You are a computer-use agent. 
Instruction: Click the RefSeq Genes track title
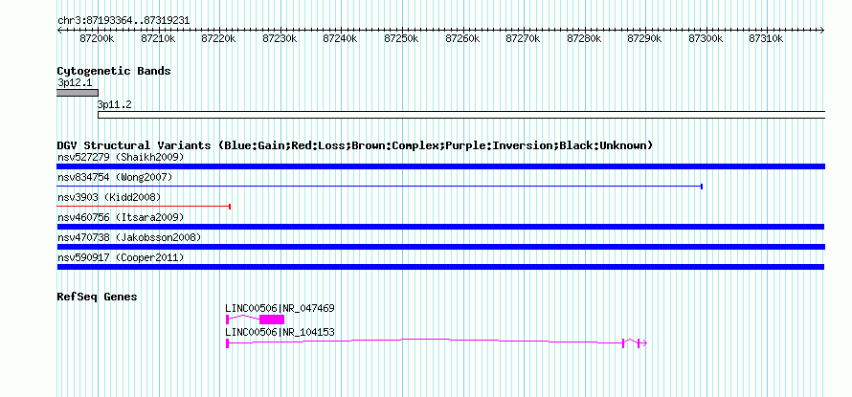pos(97,298)
